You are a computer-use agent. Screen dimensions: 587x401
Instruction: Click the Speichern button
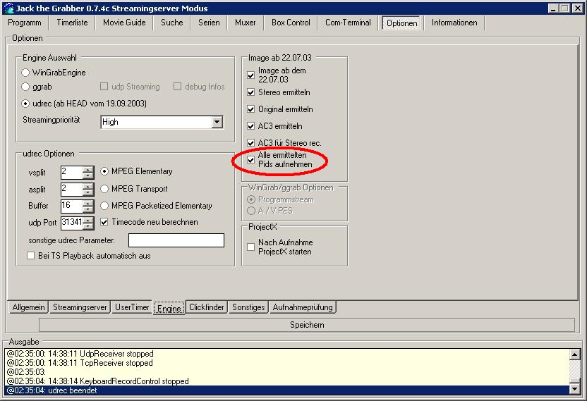click(x=307, y=325)
